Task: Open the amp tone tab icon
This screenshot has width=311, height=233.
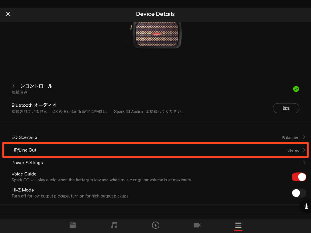Action: [x=72, y=225]
